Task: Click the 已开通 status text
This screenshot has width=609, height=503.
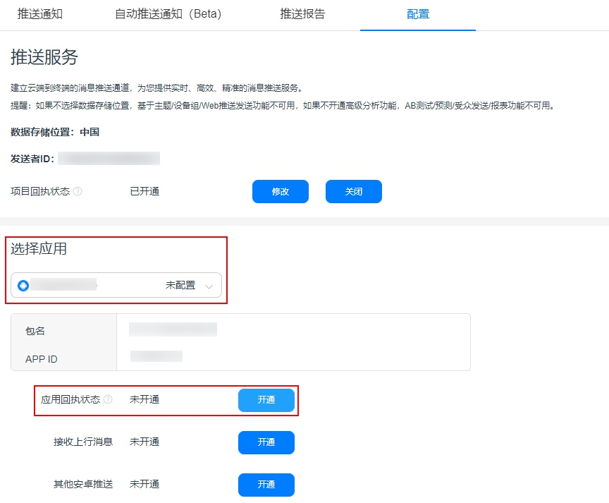Action: [144, 191]
